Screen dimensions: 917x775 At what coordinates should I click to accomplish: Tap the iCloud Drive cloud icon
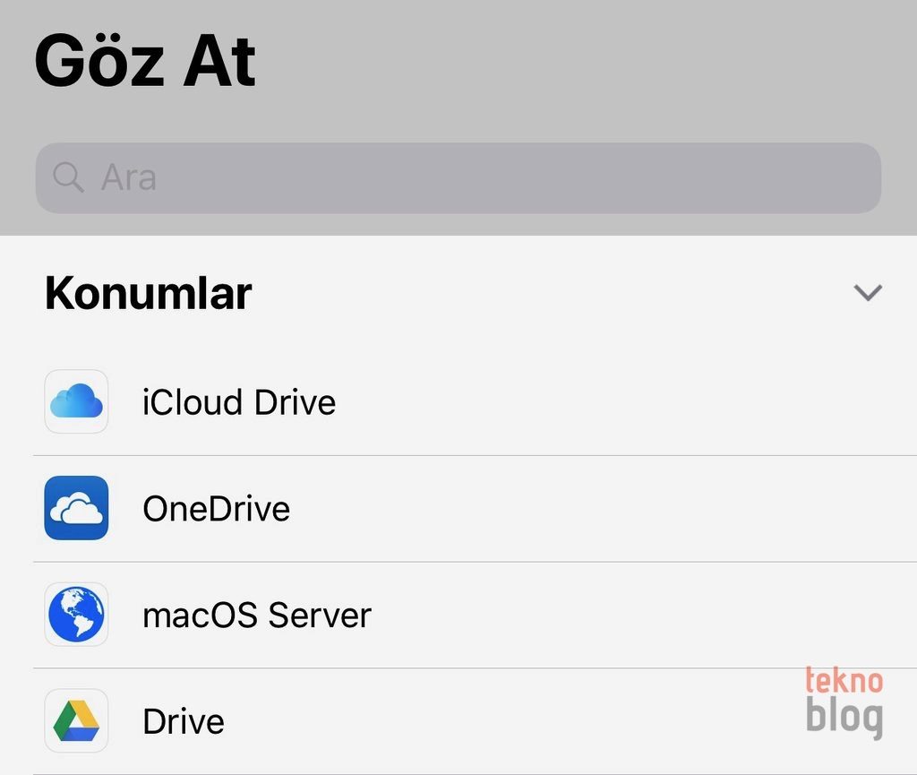tap(76, 401)
